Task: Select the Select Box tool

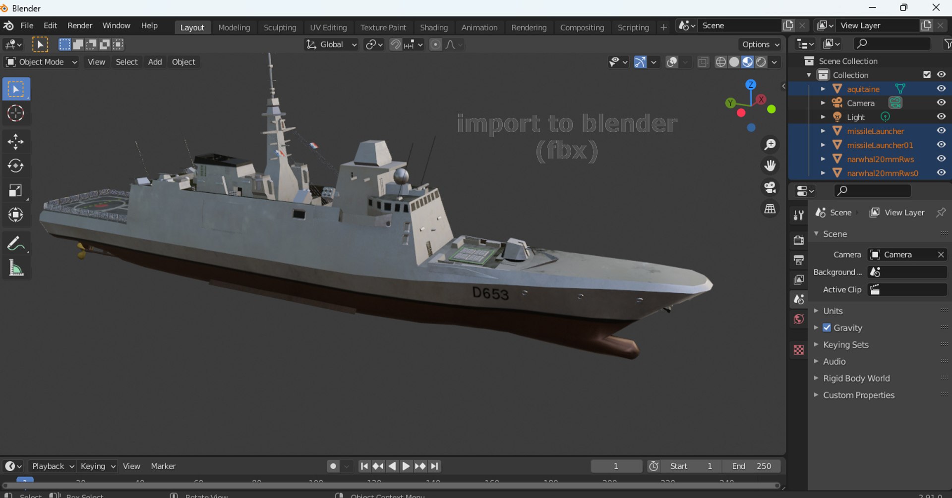Action: click(x=16, y=89)
